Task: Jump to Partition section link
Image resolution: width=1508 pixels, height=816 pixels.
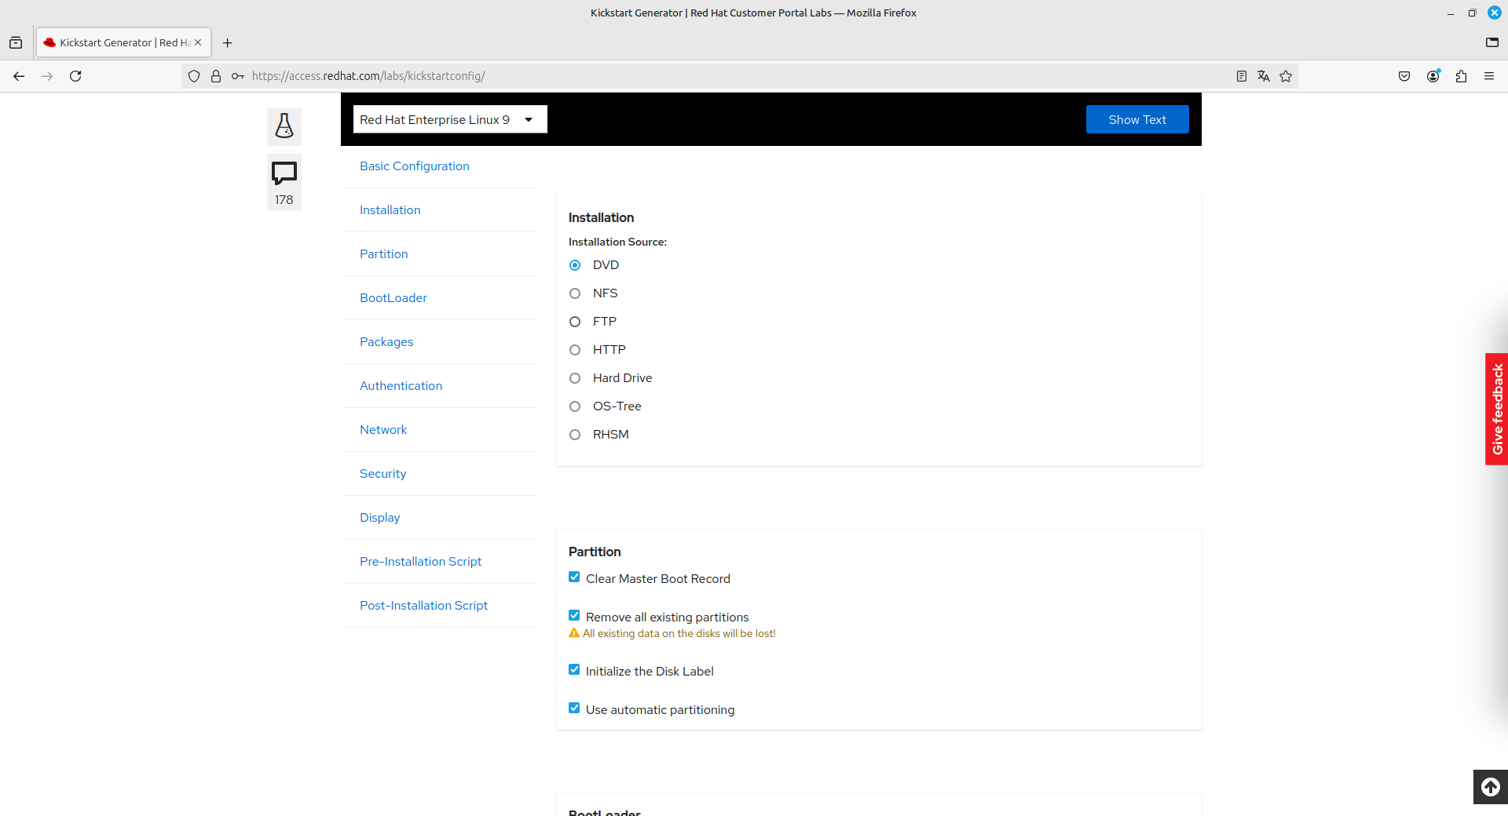Action: pos(384,254)
